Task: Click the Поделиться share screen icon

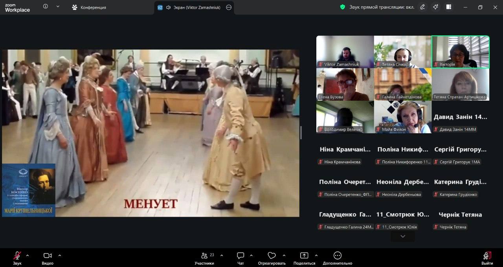Action: pyautogui.click(x=304, y=256)
